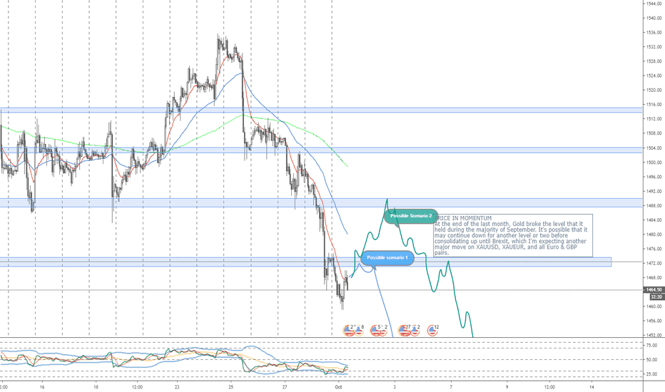This screenshot has height=392, width=665.
Task: Click the 75.00 level on indicator scale
Action: 652,346
